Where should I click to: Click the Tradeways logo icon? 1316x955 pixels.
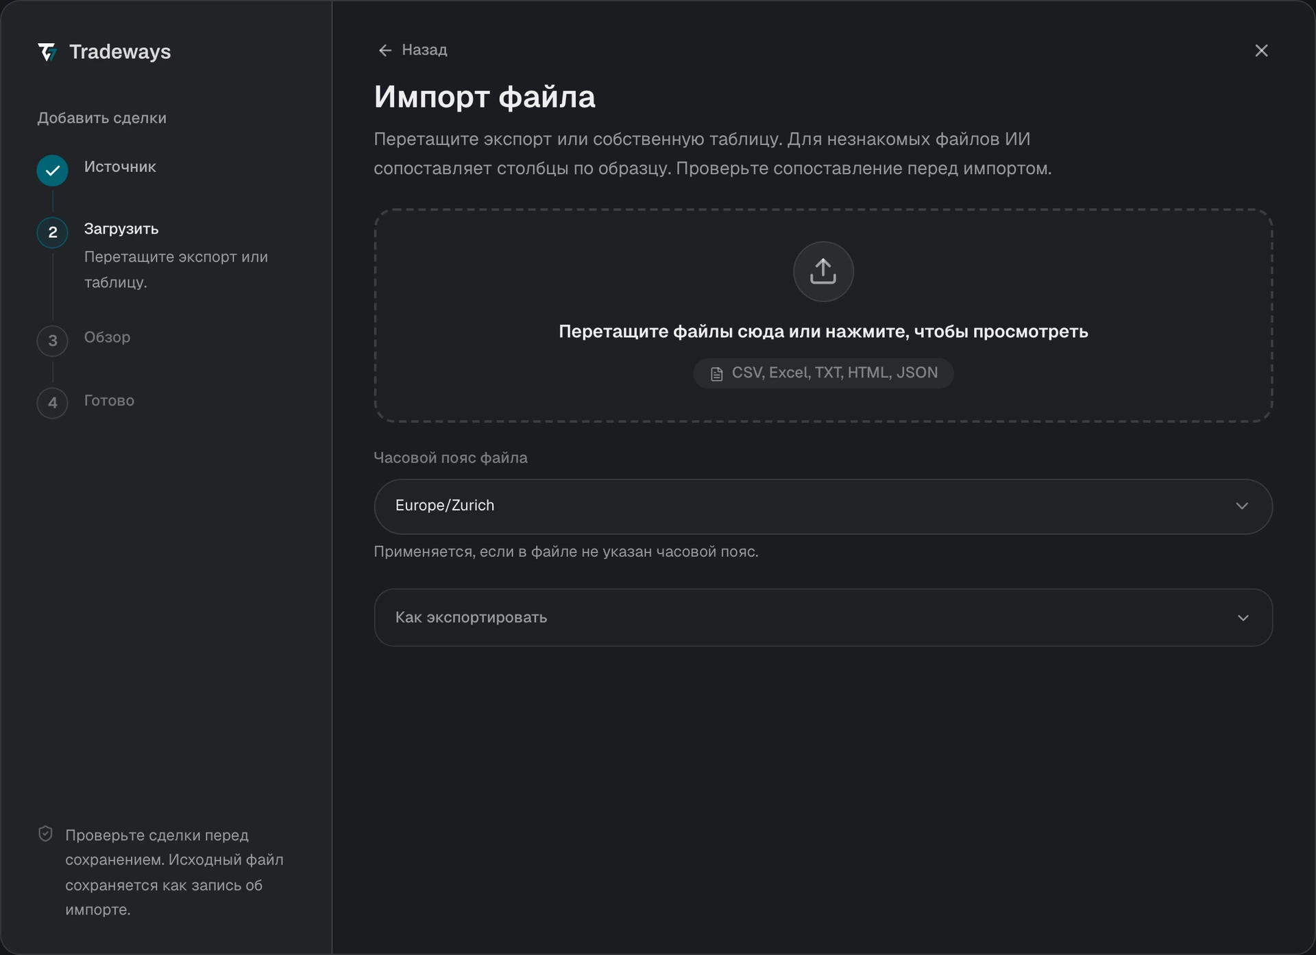(x=47, y=51)
